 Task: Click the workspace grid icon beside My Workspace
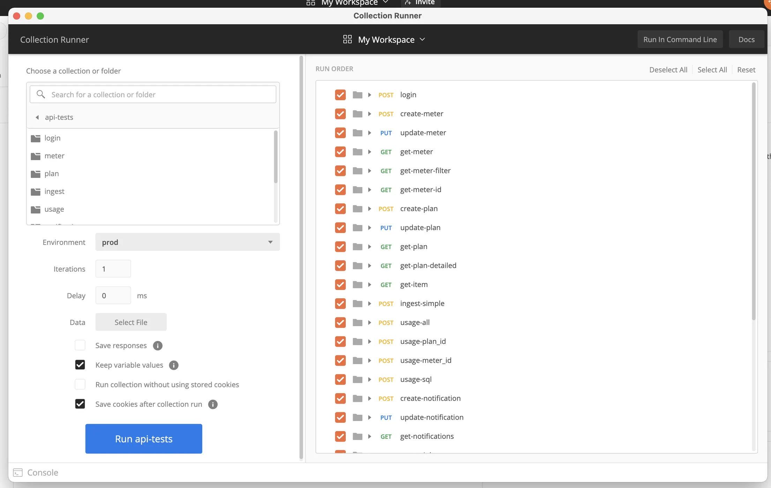point(347,39)
